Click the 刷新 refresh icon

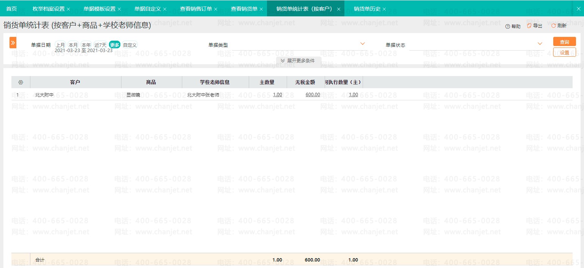[x=553, y=26]
